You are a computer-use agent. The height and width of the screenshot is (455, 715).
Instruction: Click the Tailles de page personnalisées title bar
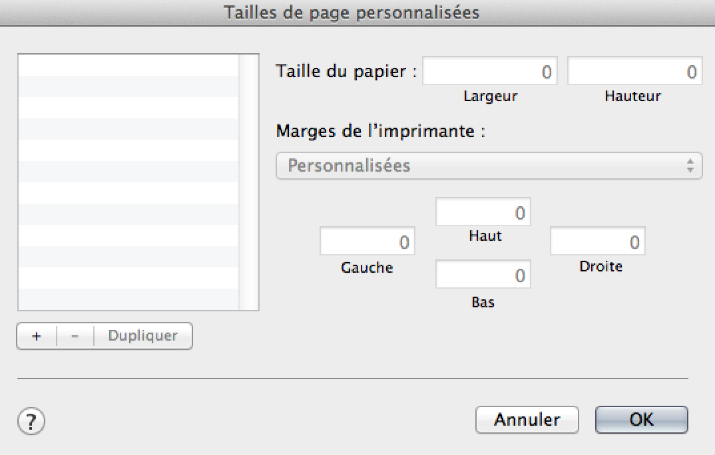pos(352,13)
